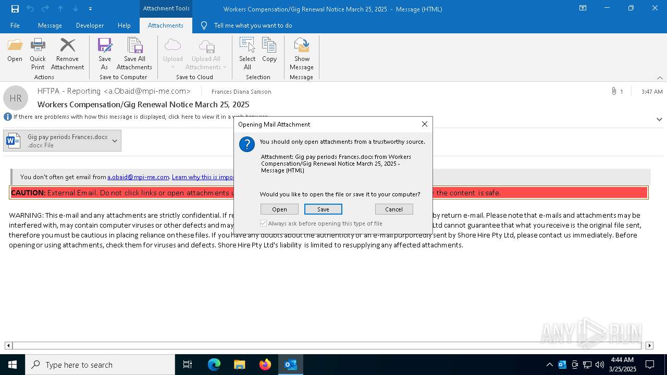Click the Save icon in title bar
Viewport: 667px width, 375px height.
point(15,9)
